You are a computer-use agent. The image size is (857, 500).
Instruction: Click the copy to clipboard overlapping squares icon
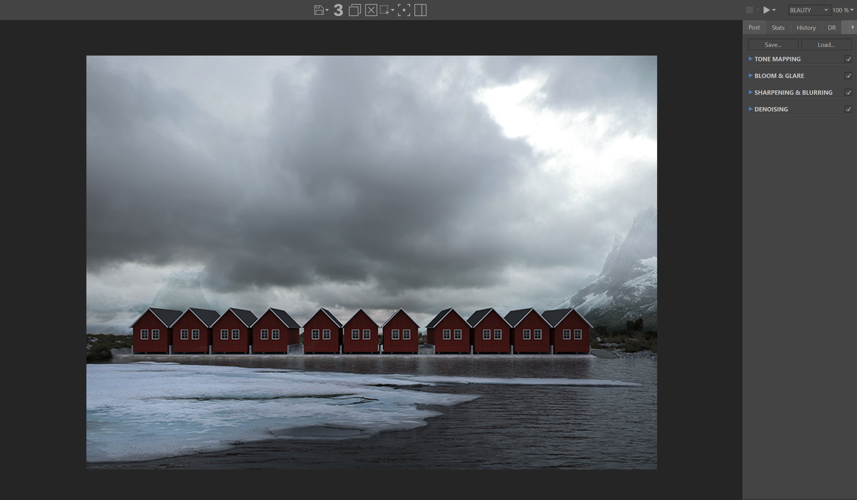click(355, 10)
